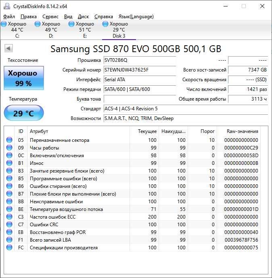
Task: Click status orb for attribute BE
Action: tap(9, 209)
